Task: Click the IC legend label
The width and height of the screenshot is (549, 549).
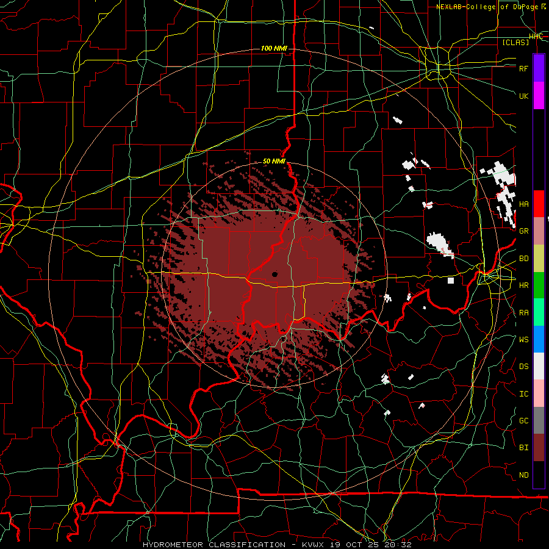Action: (x=524, y=394)
